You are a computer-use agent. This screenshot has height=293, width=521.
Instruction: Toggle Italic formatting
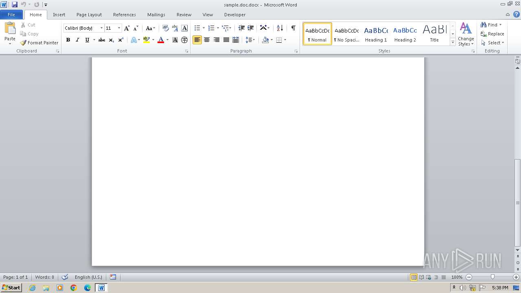click(77, 40)
